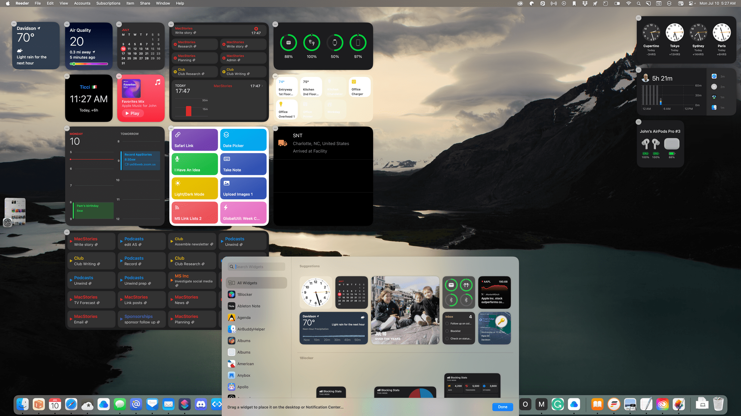This screenshot has width=741, height=416.
Task: Click the Done button to close widget picker
Action: pyautogui.click(x=502, y=406)
